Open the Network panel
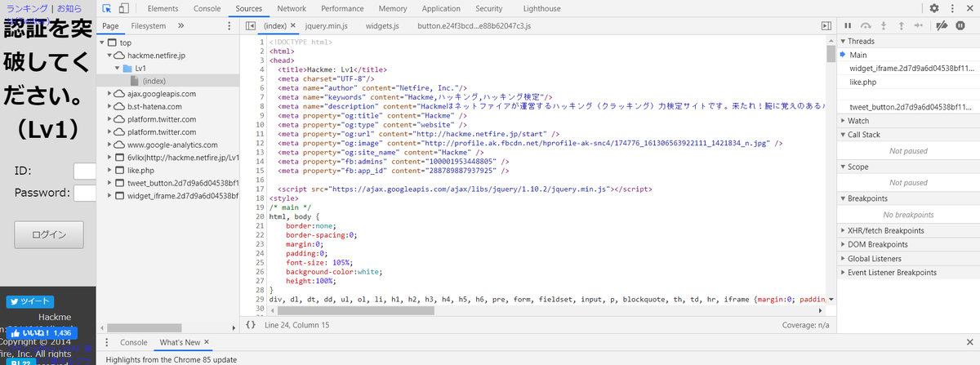 tap(292, 8)
